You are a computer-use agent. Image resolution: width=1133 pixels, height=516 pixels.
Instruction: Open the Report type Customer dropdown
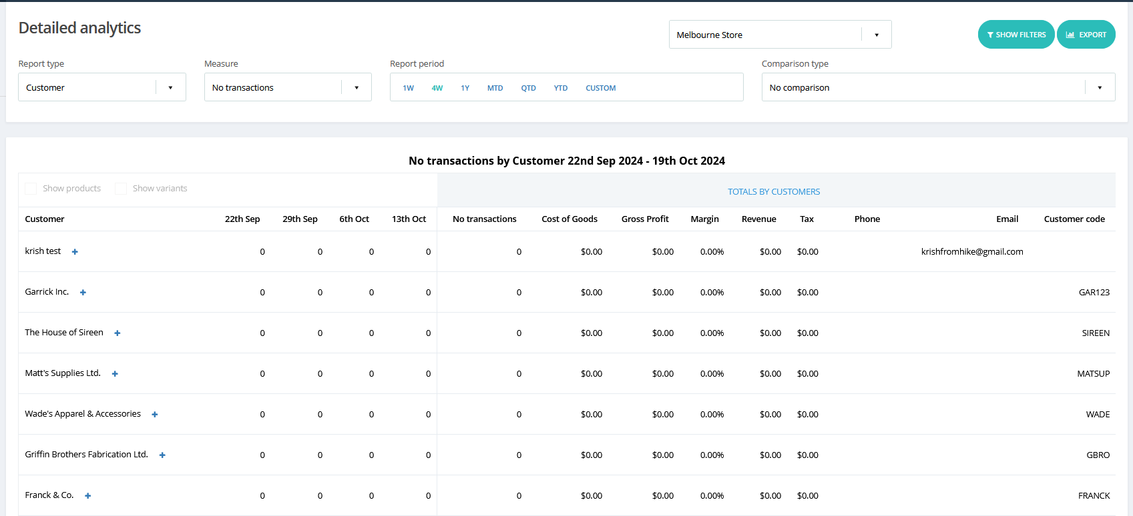[x=102, y=87]
